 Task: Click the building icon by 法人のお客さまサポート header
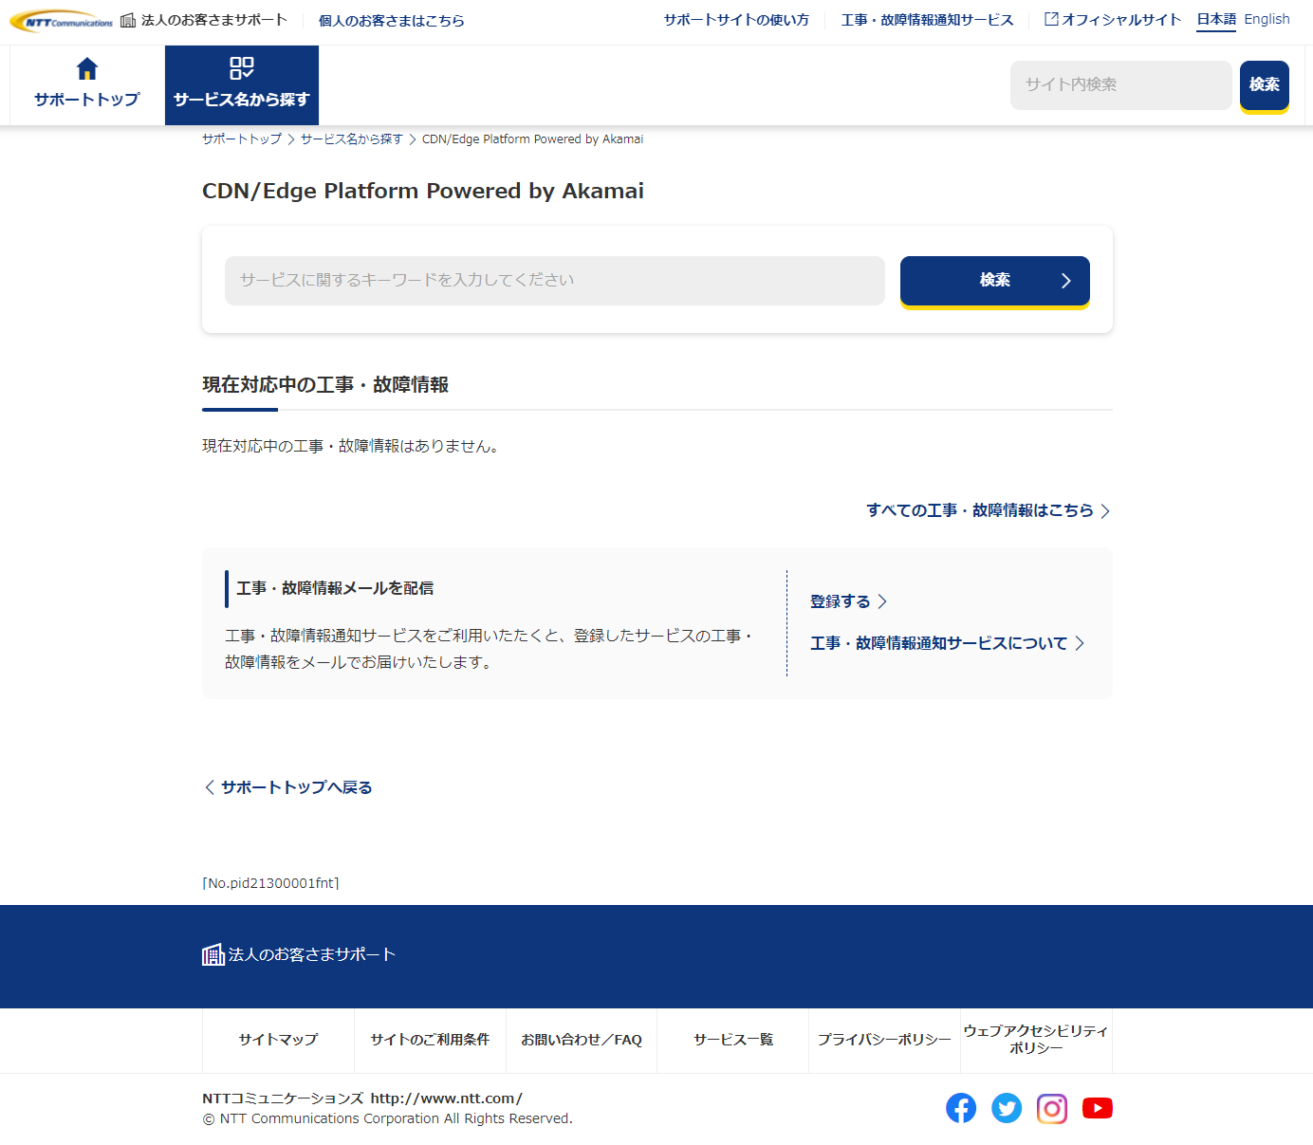(128, 20)
